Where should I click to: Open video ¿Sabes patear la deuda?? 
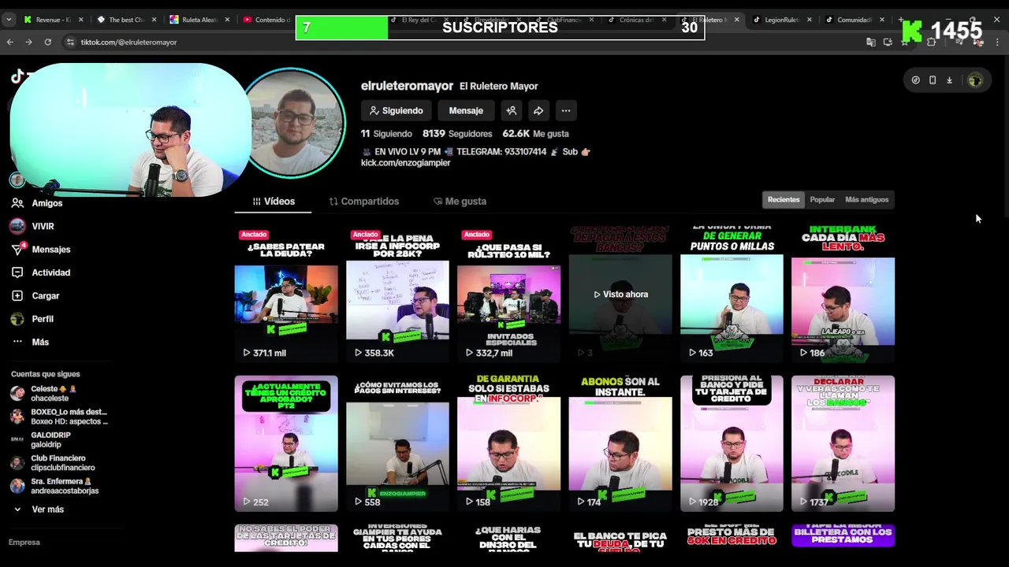286,294
